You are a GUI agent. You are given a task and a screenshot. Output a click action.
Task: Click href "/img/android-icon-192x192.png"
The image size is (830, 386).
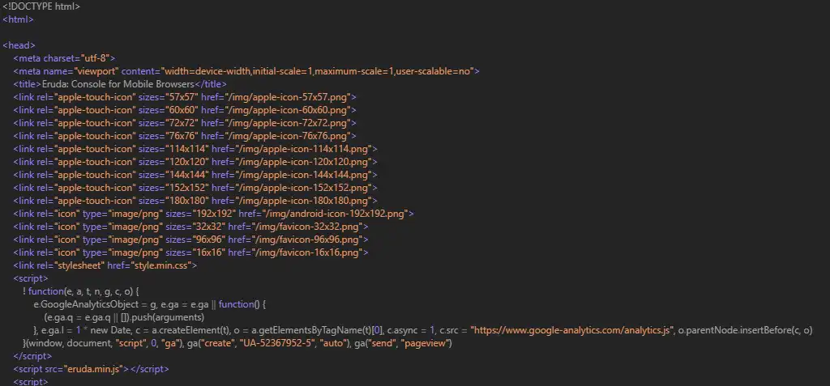[x=335, y=214]
